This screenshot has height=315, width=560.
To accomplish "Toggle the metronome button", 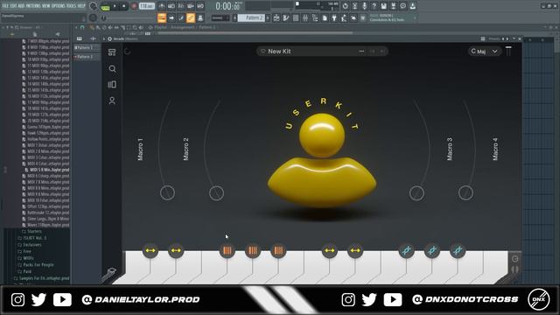I will click(x=162, y=6).
